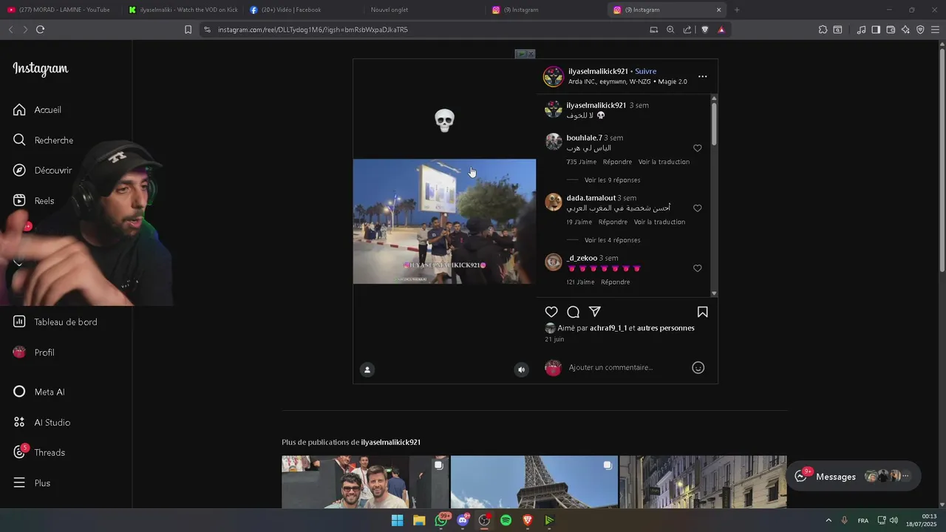The width and height of the screenshot is (946, 532).
Task: Open Tableau de bord
Action: 55,322
